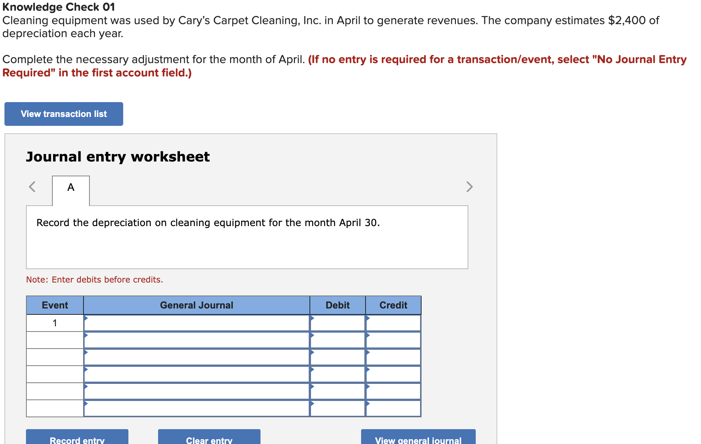Click the View transaction list button

63,114
